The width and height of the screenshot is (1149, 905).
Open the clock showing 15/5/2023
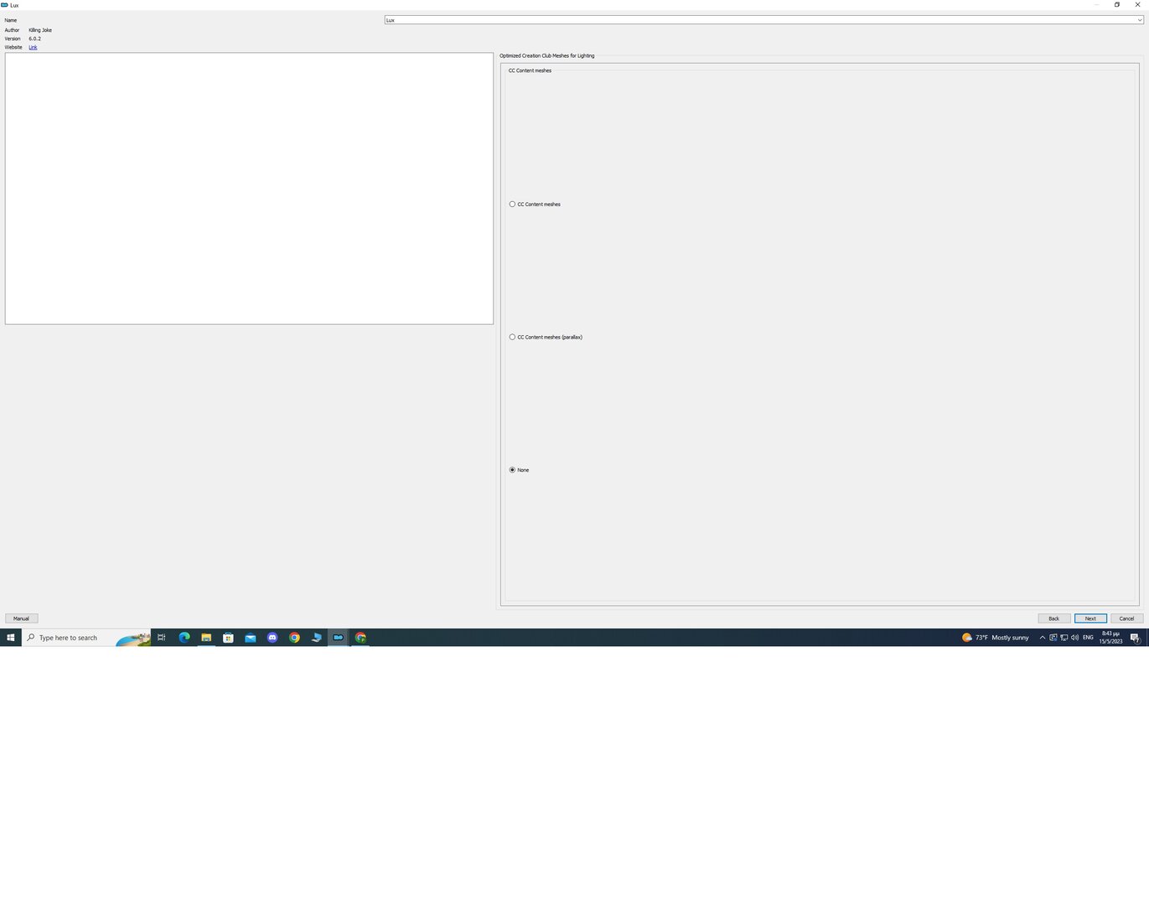click(x=1110, y=638)
